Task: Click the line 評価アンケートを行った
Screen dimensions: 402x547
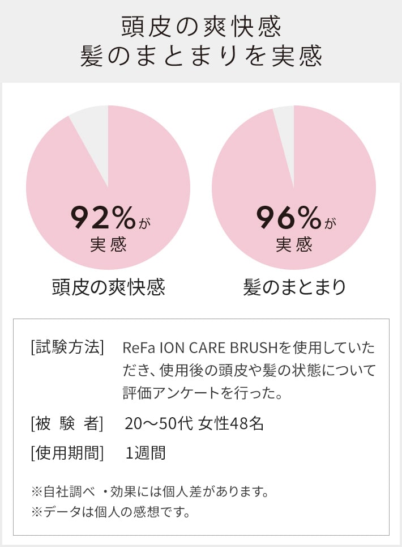Action: pyautogui.click(x=203, y=393)
